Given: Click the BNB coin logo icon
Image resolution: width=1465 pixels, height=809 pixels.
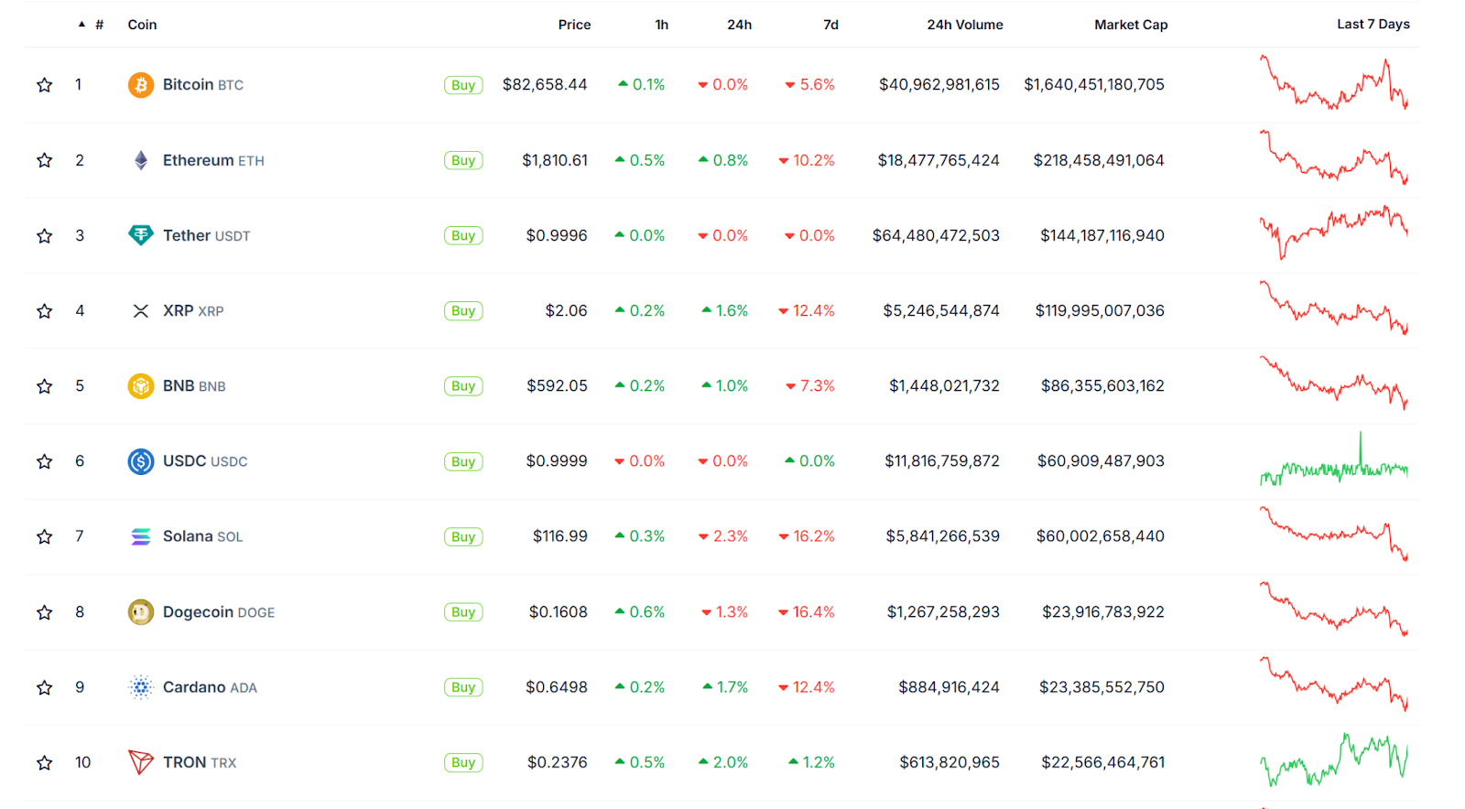Looking at the screenshot, I should point(140,386).
